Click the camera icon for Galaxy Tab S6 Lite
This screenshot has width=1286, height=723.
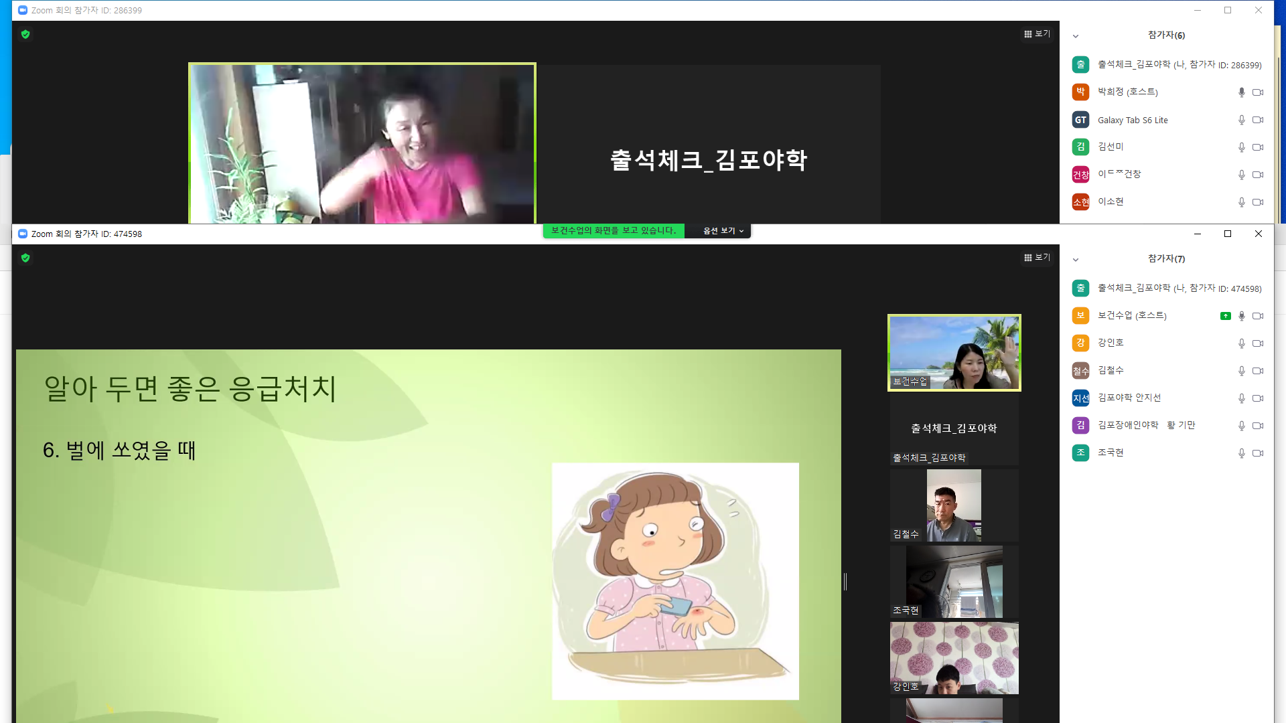click(x=1258, y=120)
